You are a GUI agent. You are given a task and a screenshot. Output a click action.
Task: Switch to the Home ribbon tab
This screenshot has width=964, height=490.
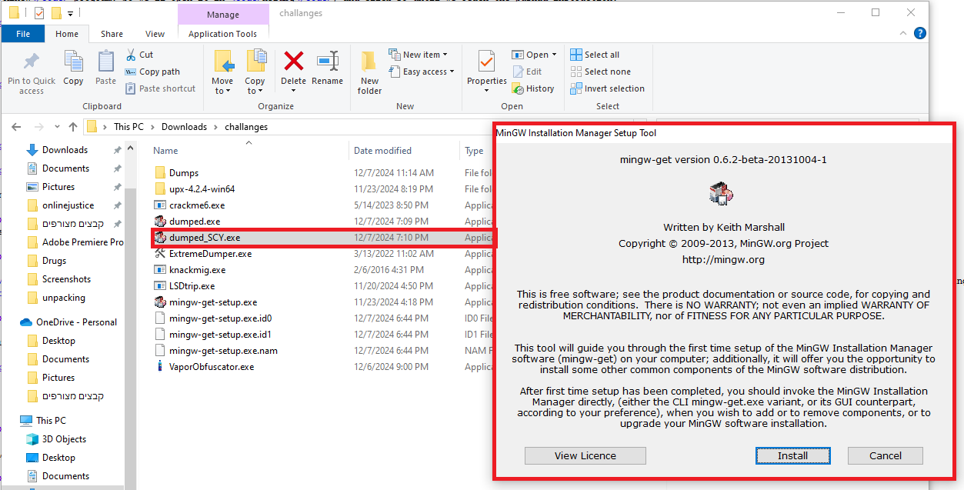(x=67, y=34)
